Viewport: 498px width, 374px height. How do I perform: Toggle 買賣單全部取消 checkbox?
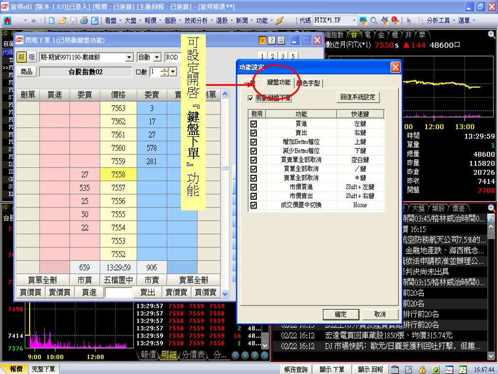[x=253, y=160]
